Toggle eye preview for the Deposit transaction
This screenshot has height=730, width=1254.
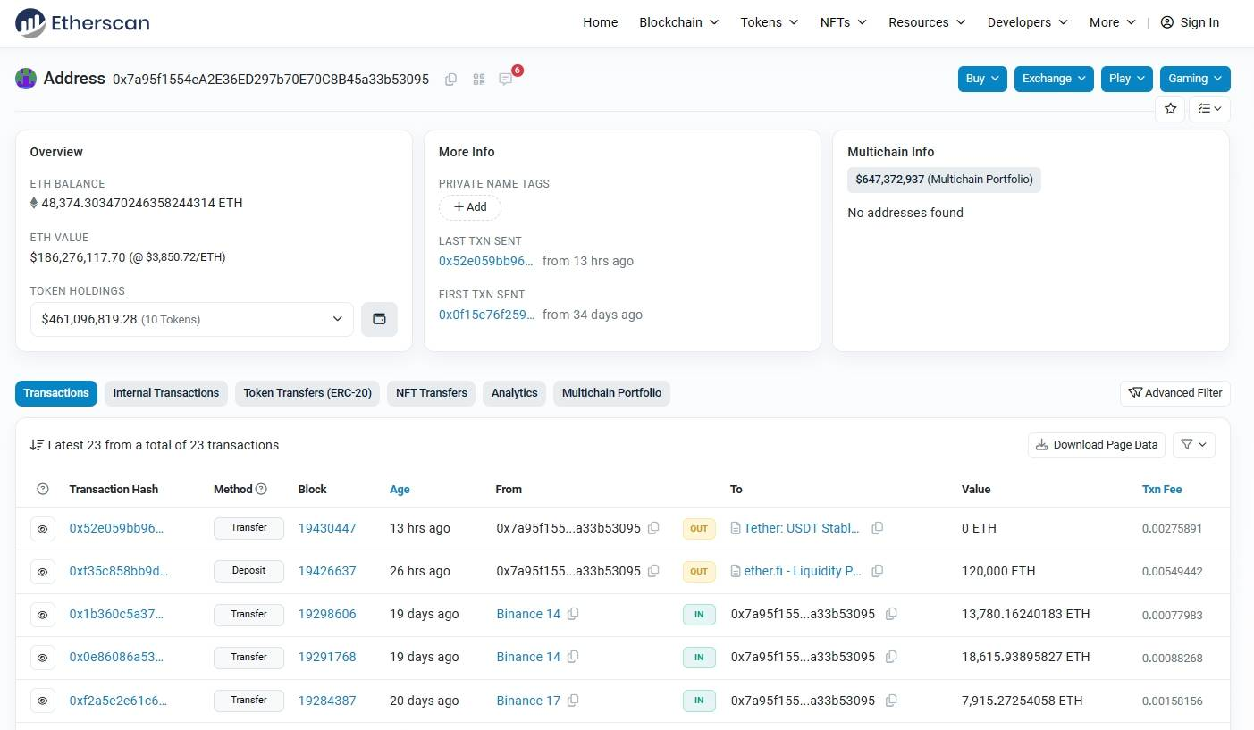[42, 572]
